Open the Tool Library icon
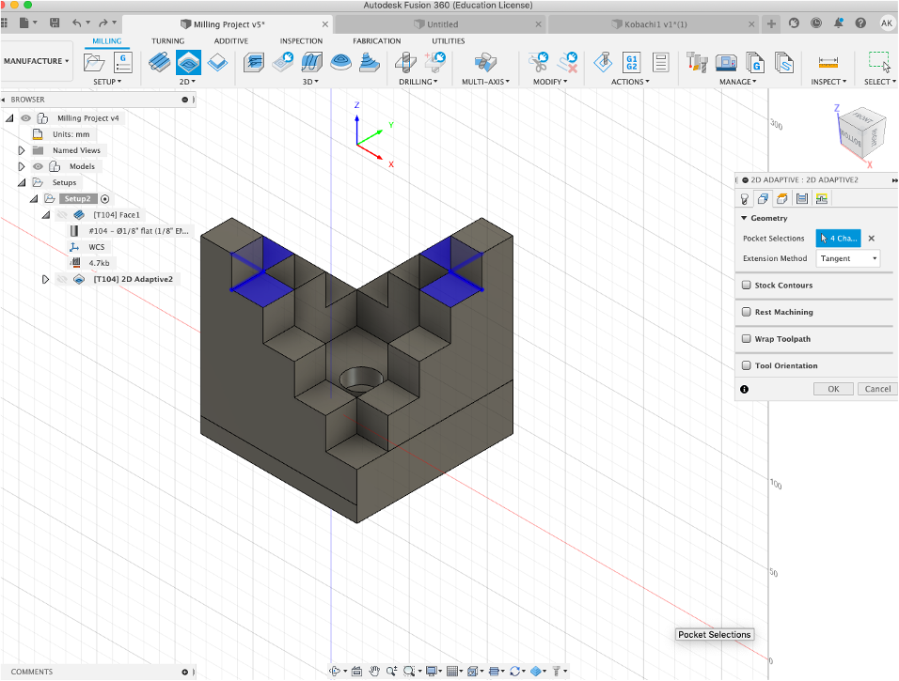This screenshot has width=899, height=681. pyautogui.click(x=697, y=62)
